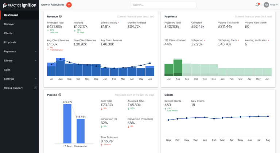
Task: Click the Pipeline help question mark icon
Action: click(60, 94)
